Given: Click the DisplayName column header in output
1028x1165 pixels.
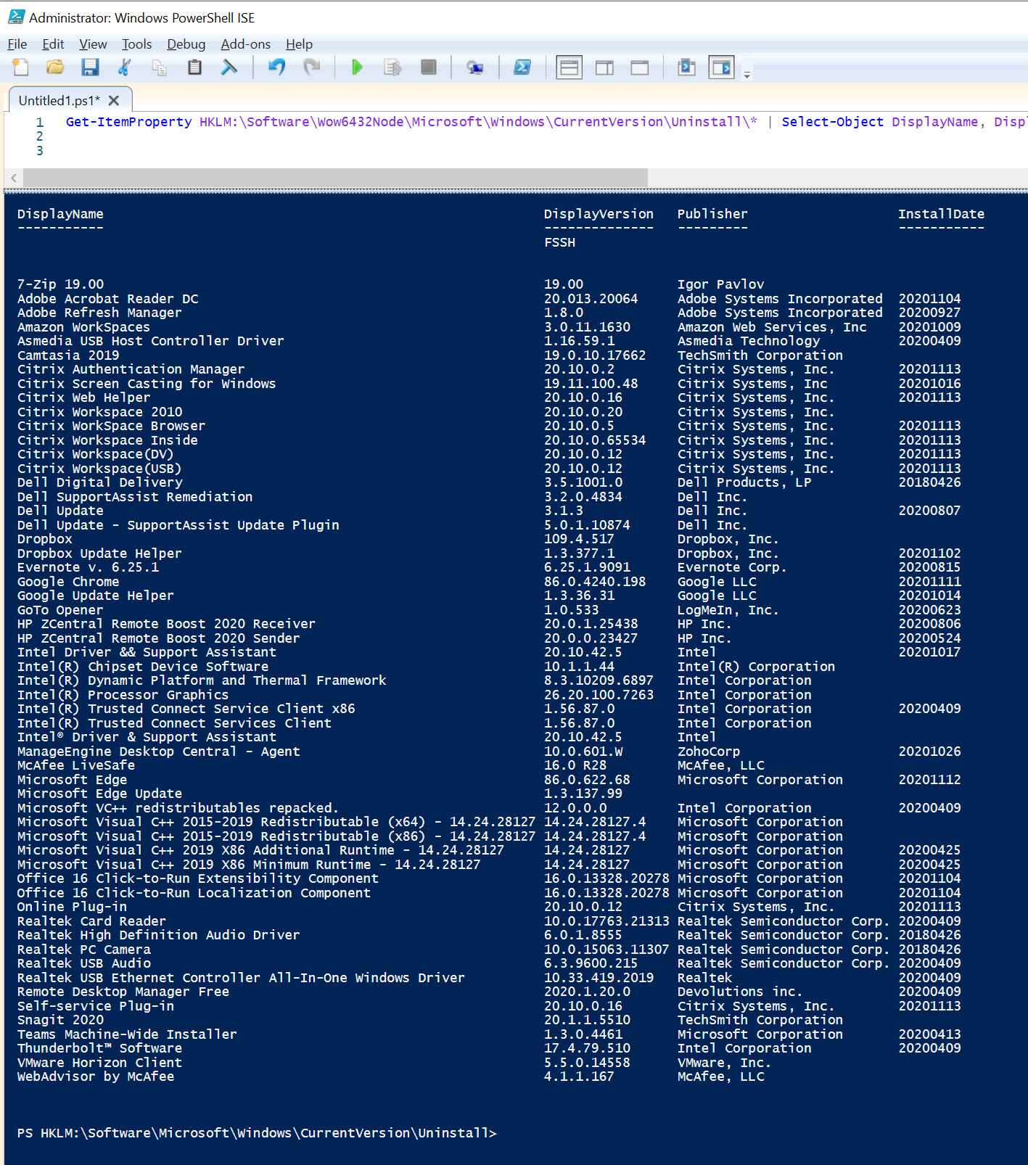Looking at the screenshot, I should [x=60, y=214].
